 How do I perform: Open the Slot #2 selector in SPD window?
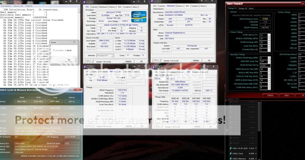(x=158, y=78)
